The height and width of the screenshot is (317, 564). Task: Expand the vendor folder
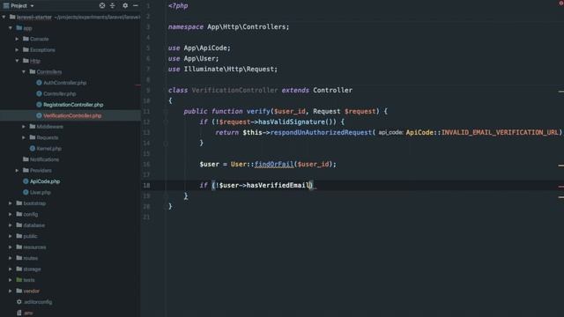[x=11, y=291]
